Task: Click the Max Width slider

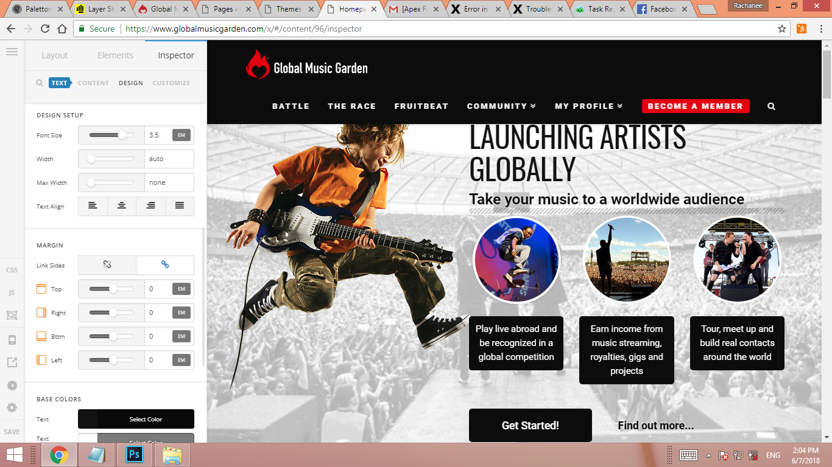Action: (111, 182)
